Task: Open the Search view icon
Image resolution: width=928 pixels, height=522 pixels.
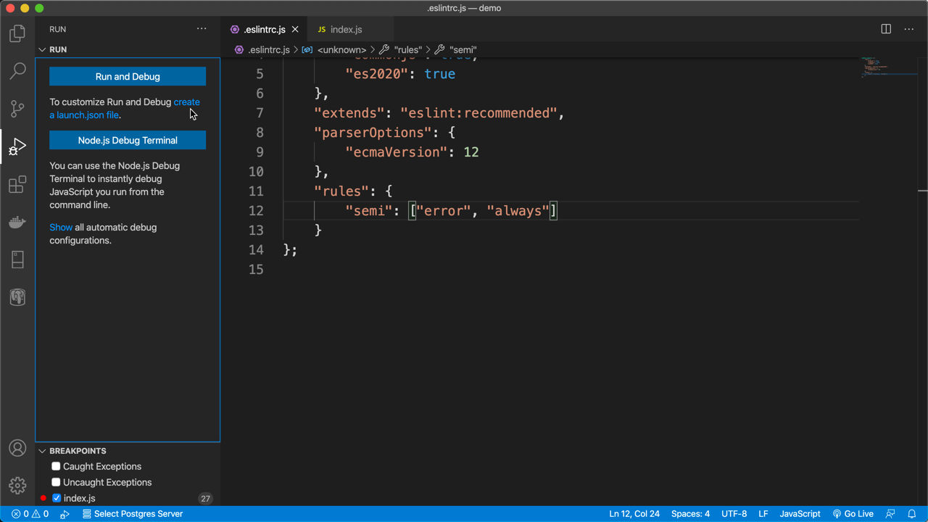Action: [17, 71]
